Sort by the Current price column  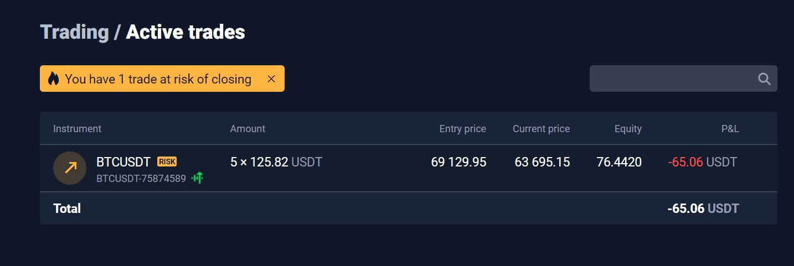(x=541, y=129)
